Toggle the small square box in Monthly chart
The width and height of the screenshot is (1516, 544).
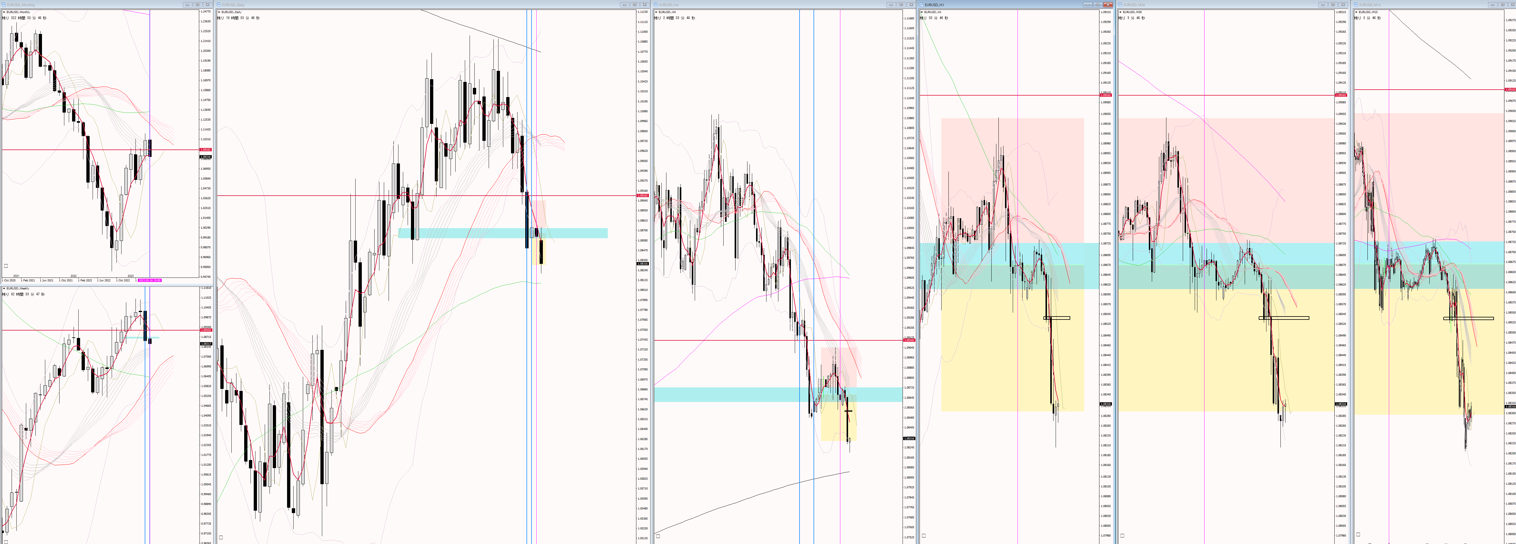[x=6, y=266]
